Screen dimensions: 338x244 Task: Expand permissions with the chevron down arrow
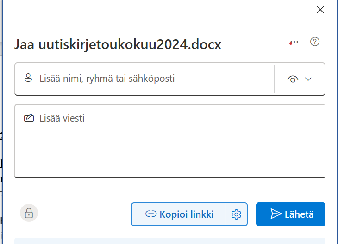[x=308, y=79]
